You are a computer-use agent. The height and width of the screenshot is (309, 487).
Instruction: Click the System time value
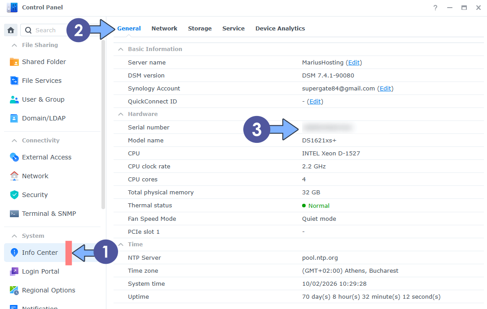[x=334, y=284]
